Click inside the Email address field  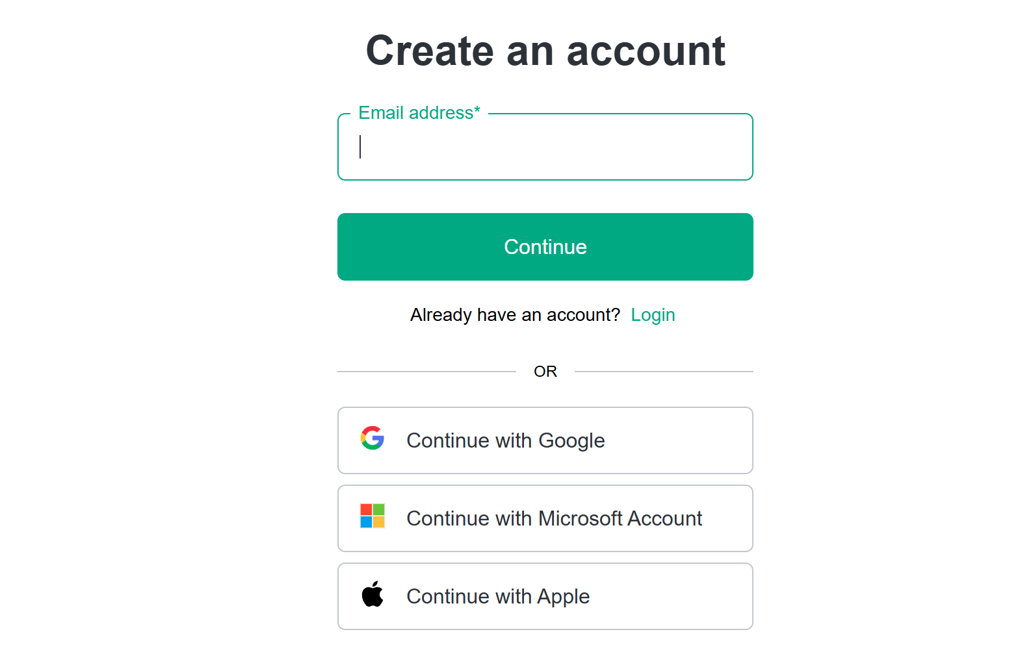[545, 147]
